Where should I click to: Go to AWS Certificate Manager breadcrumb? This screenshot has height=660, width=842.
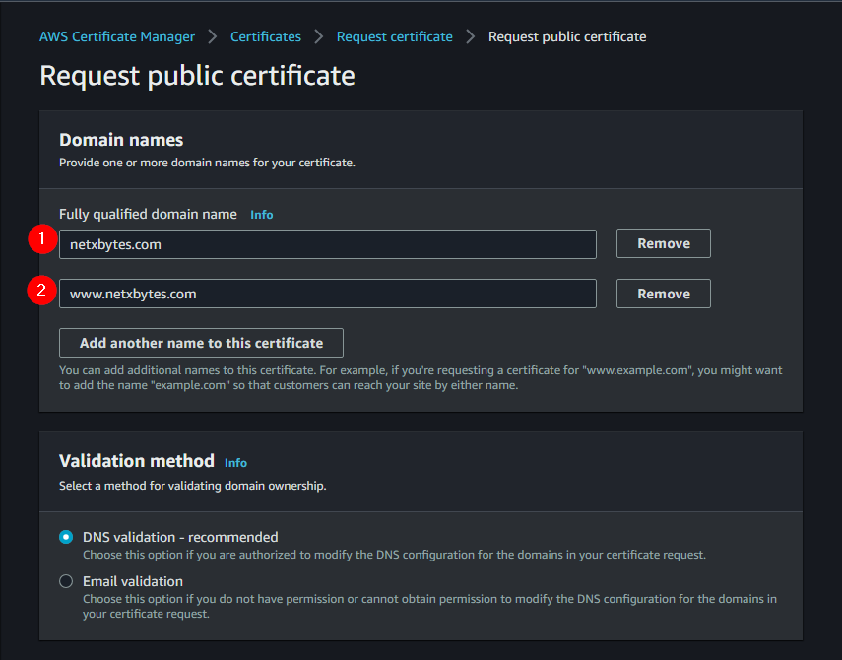pyautogui.click(x=117, y=36)
